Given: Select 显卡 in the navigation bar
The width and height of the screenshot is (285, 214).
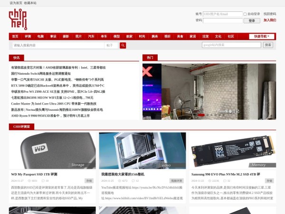Looking at the screenshot, I should pyautogui.click(x=53, y=36).
